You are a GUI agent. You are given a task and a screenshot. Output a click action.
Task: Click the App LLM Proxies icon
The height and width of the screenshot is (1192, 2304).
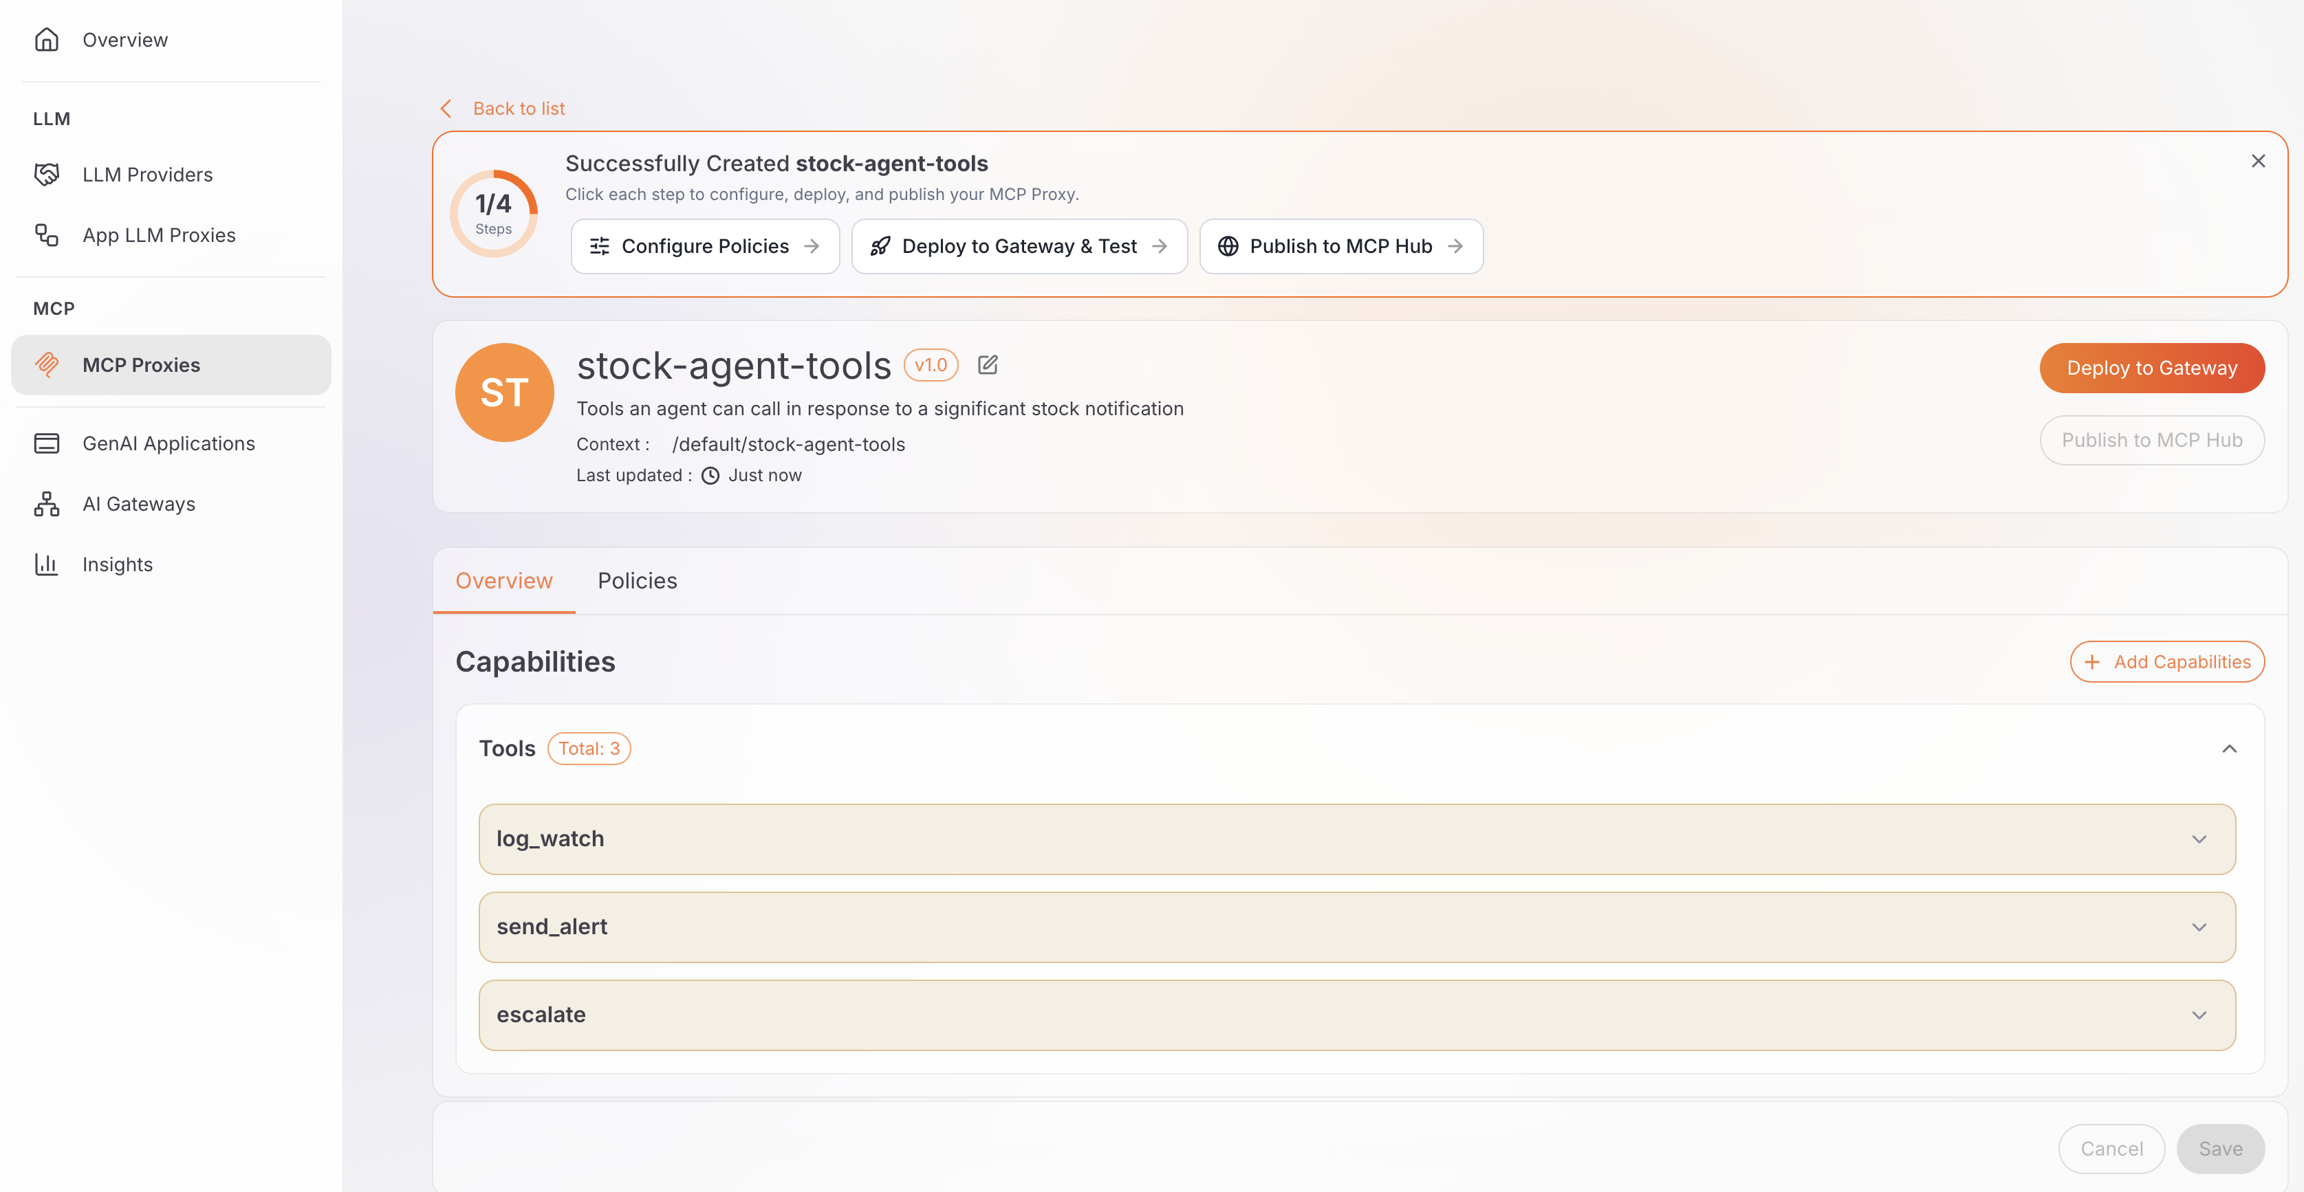(47, 235)
